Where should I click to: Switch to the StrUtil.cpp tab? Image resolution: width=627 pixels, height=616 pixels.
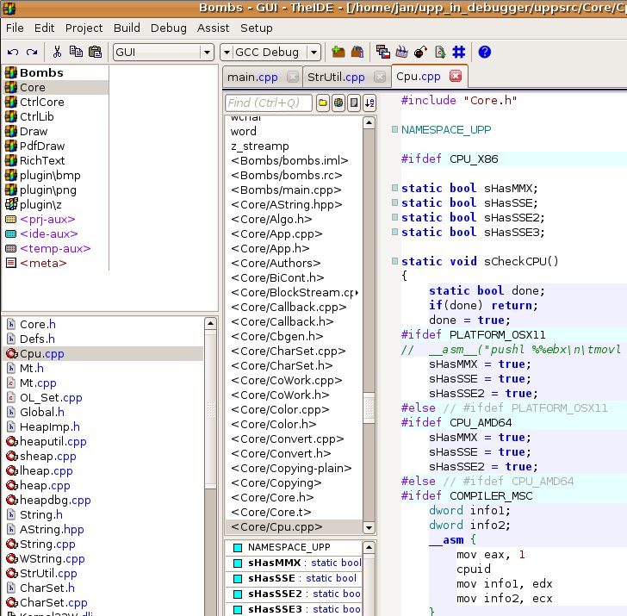pos(336,78)
